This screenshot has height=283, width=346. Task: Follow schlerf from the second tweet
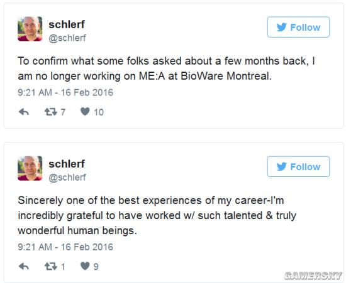point(298,166)
